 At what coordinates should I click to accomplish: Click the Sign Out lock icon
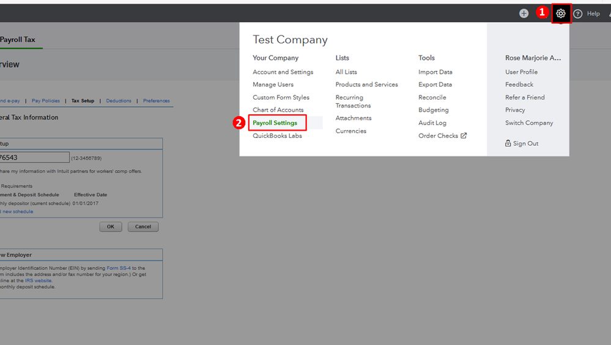click(508, 143)
